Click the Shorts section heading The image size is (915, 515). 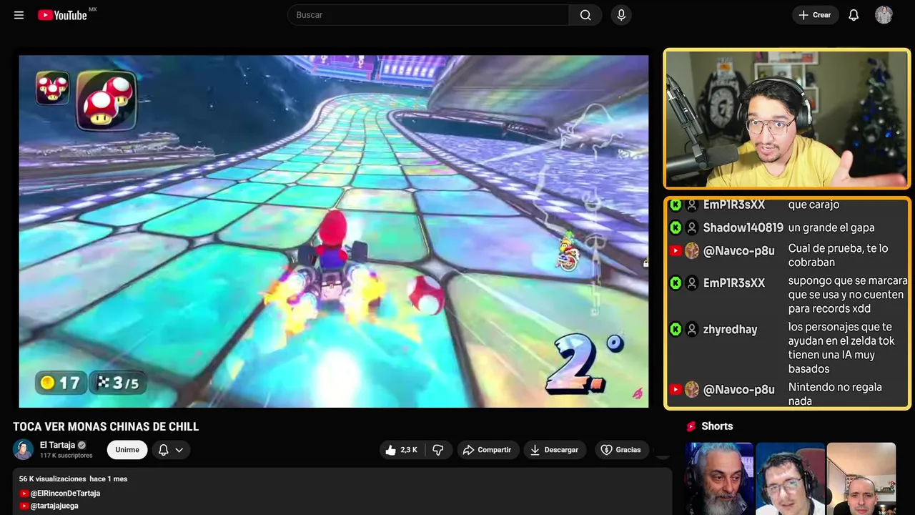pos(717,426)
